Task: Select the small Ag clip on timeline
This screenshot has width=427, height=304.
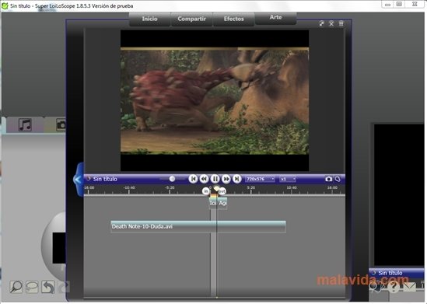Action: click(222, 203)
